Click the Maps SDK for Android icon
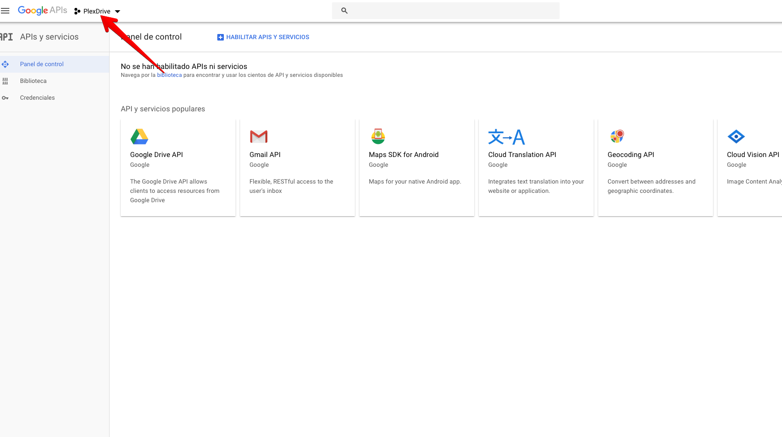 pos(378,137)
